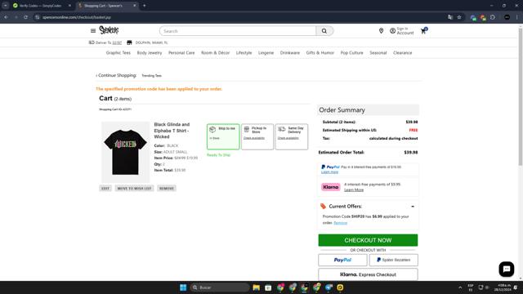This screenshot has height=294, width=523.
Task: Select the Ship to me option
Action: (x=223, y=136)
